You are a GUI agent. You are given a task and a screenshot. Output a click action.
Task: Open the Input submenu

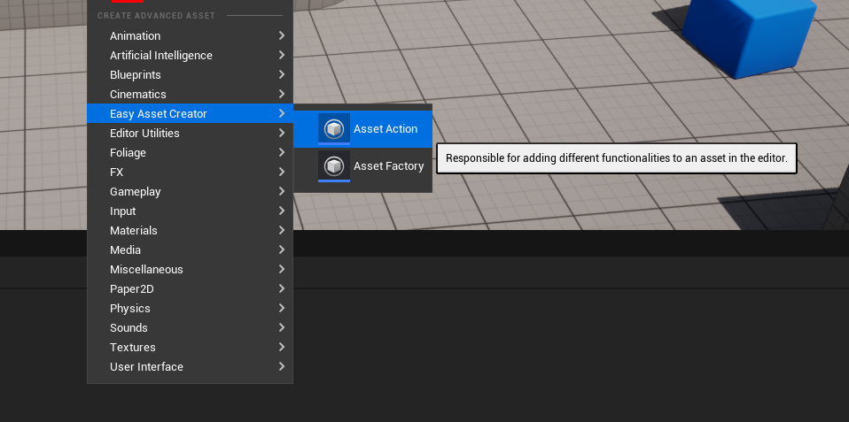[x=190, y=211]
